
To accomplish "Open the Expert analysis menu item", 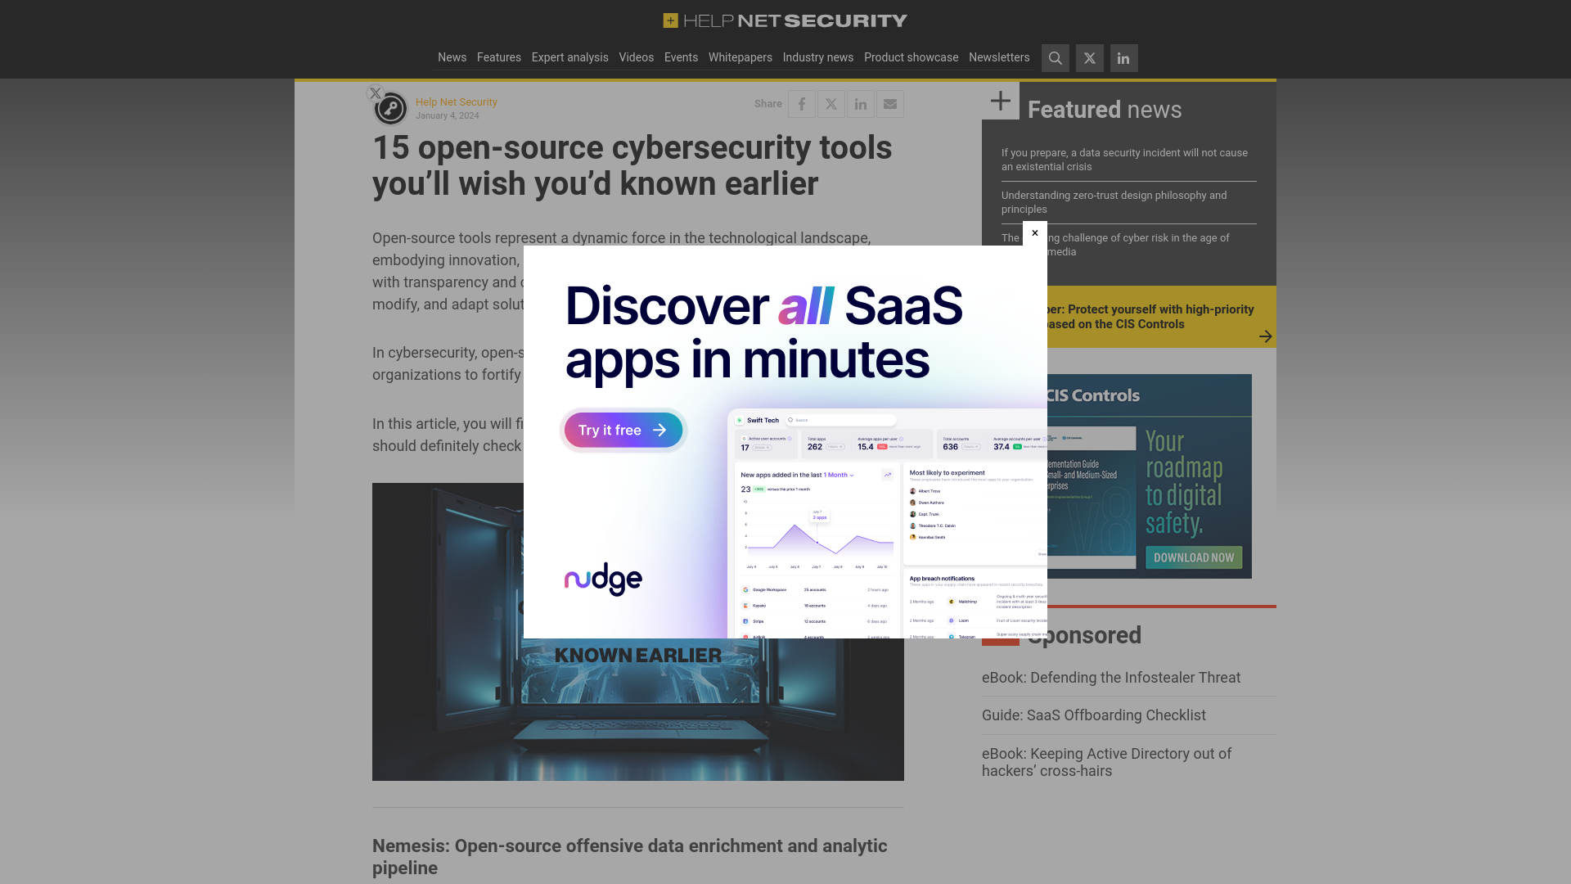I will [x=569, y=57].
